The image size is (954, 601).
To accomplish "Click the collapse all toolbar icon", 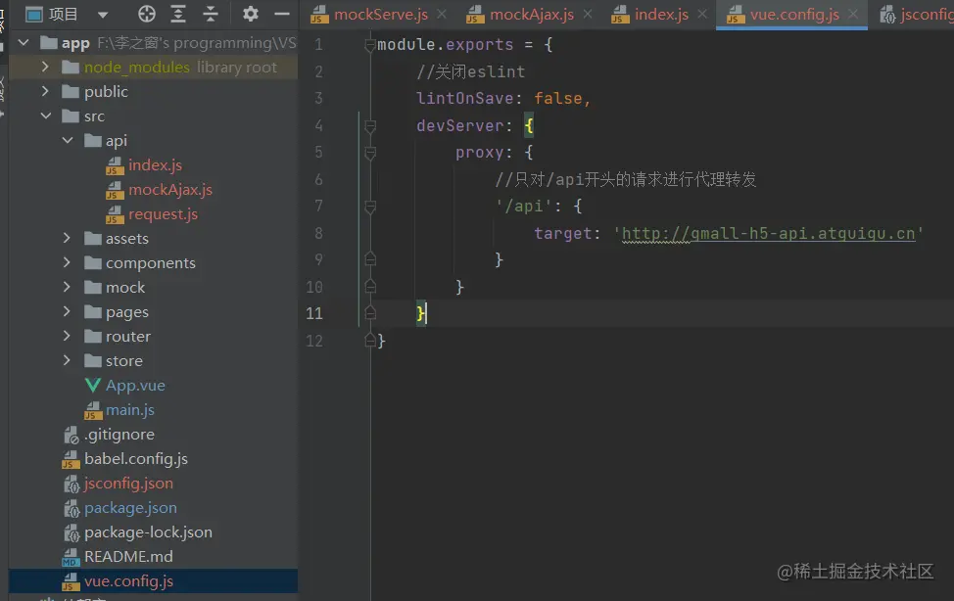I will tap(211, 14).
